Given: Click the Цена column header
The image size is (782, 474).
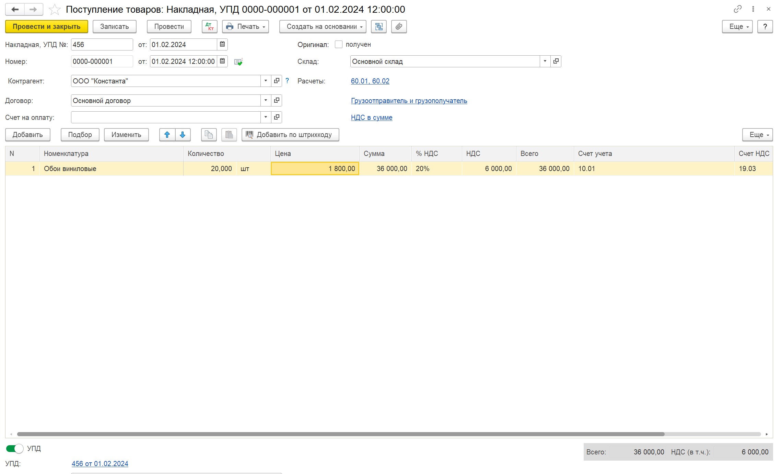Looking at the screenshot, I should [315, 154].
